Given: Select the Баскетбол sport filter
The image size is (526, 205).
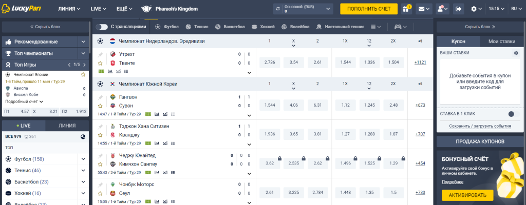Looking at the screenshot, I should (230, 27).
